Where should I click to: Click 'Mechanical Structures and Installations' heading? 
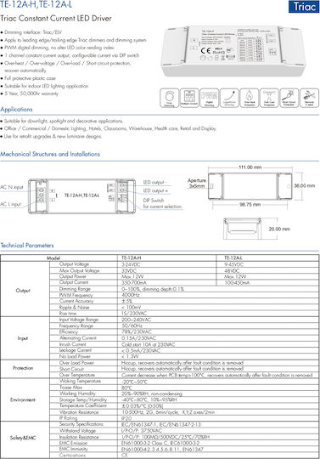50,154
